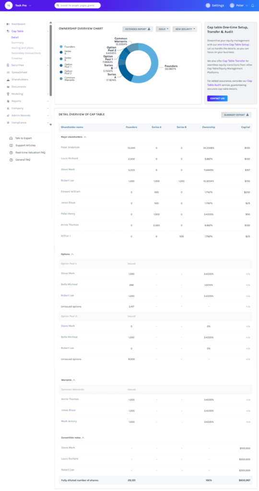The height and width of the screenshot is (491, 259).
Task: Click the Support Articles book icon
Action: click(x=11, y=145)
